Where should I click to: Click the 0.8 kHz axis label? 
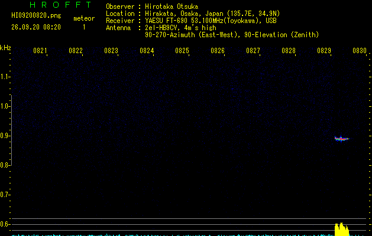(x=5, y=165)
